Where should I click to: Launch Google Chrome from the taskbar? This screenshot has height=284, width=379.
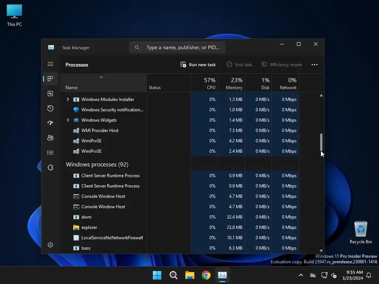(206, 275)
